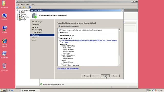The height and width of the screenshot is (92, 164).
Task: Go to Role Services wizard step
Action: coord(37,32)
